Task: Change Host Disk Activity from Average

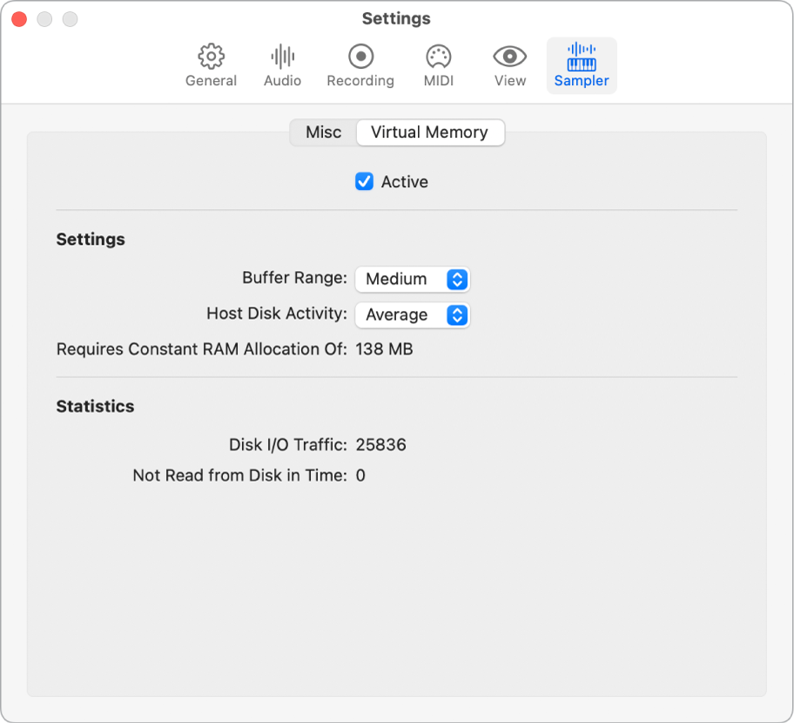Action: coord(412,314)
